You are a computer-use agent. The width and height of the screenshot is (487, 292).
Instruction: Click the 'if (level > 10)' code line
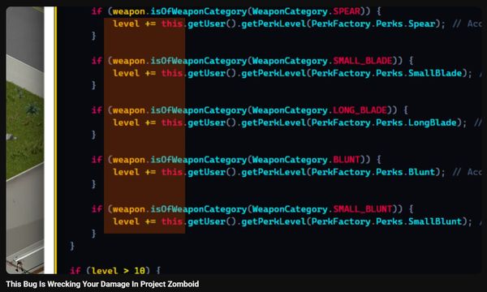(x=115, y=271)
